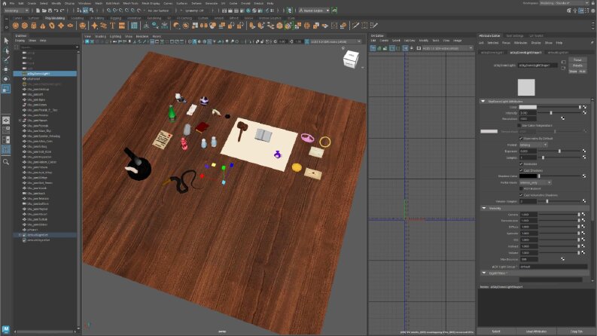The image size is (597, 336).
Task: Toggle Illuminates By Default checkbox
Action: click(521, 139)
